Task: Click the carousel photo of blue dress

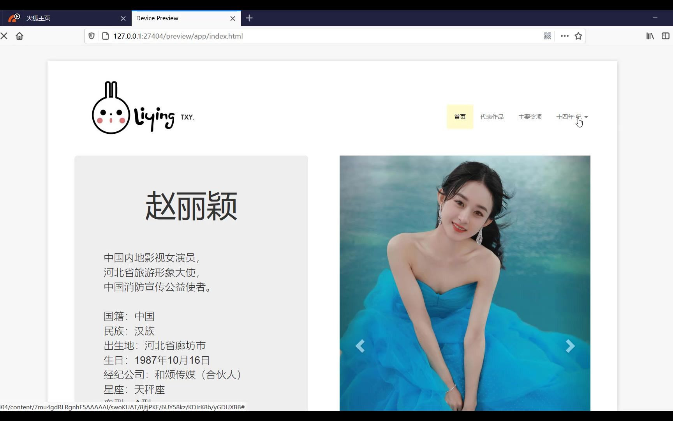Action: click(x=465, y=283)
